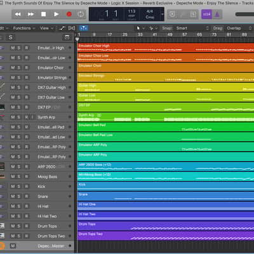
Task: Click the Kick track icon
Action: (x=2, y=187)
